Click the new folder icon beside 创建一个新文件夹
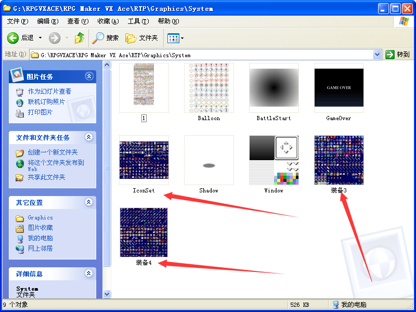This screenshot has width=416, height=312. click(x=20, y=153)
